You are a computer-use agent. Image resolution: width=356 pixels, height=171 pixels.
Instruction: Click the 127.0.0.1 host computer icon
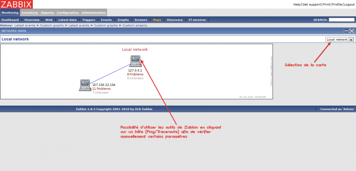click(136, 61)
